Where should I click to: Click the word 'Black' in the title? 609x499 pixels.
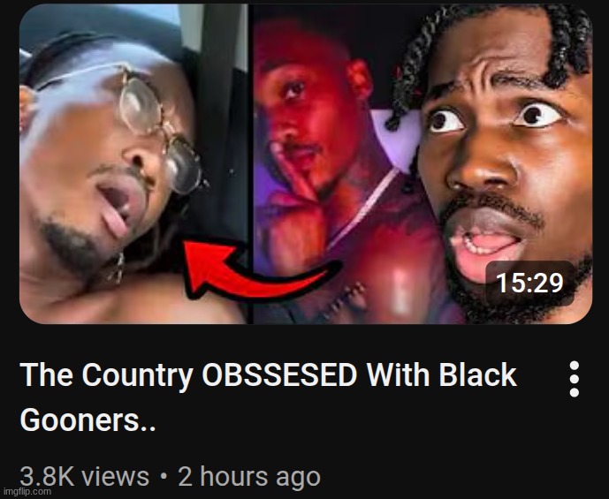477,374
